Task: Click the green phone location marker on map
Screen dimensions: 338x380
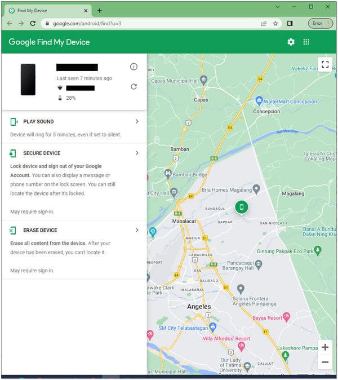Action: point(242,207)
